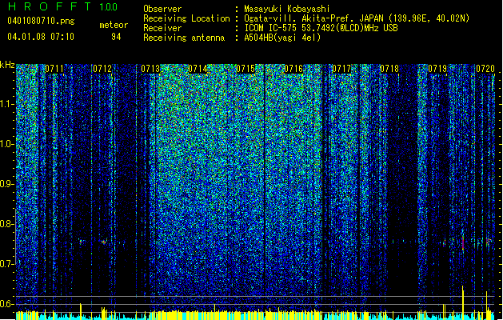503x320 pixels.
Task: Click time marker 0713 on spectrogram
Action: click(x=150, y=69)
